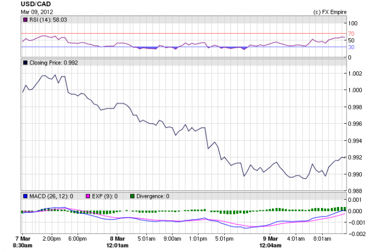Click the '5:01am' time axis label
Screen dimensions: 367x252
(x=147, y=239)
